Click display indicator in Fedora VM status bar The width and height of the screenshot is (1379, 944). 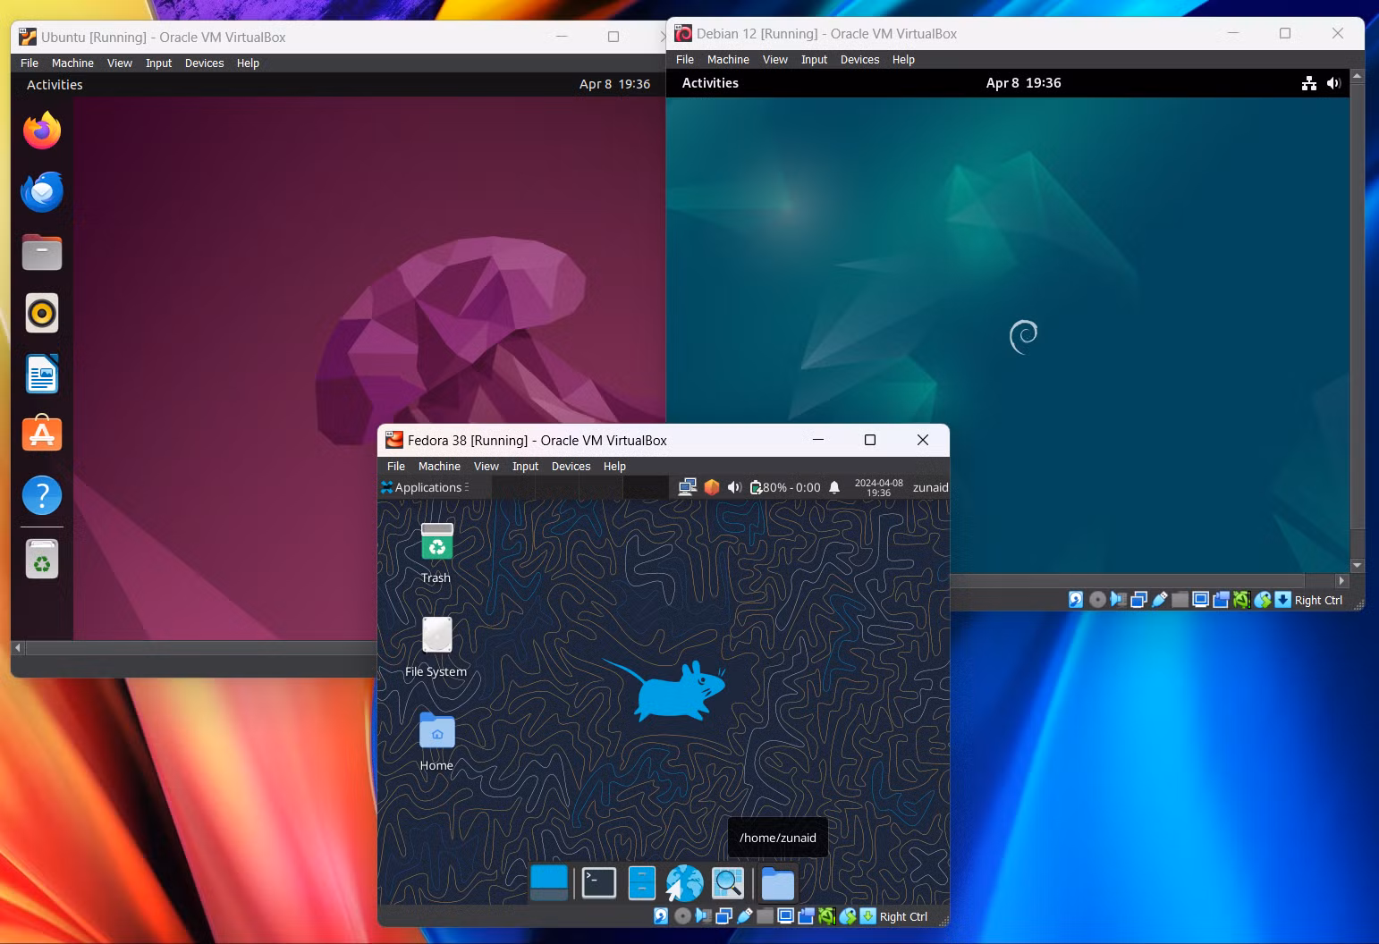(786, 916)
